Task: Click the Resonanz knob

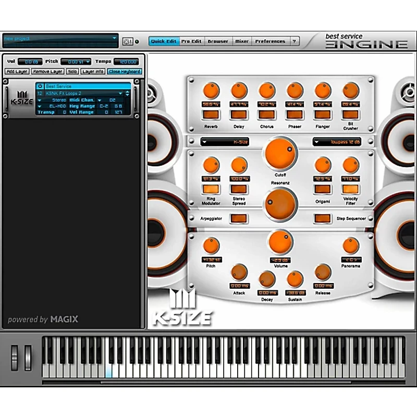Action: [280, 203]
